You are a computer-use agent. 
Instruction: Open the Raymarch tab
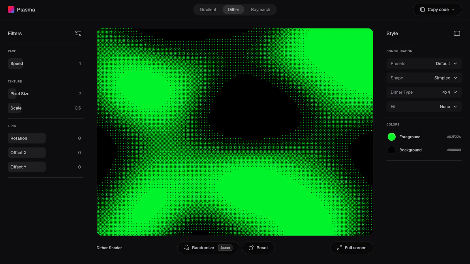tap(261, 10)
